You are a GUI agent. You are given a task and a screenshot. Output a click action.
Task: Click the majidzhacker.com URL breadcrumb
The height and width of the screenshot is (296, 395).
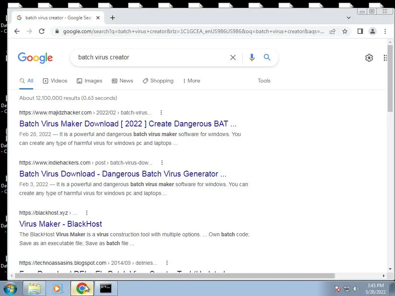(85, 113)
